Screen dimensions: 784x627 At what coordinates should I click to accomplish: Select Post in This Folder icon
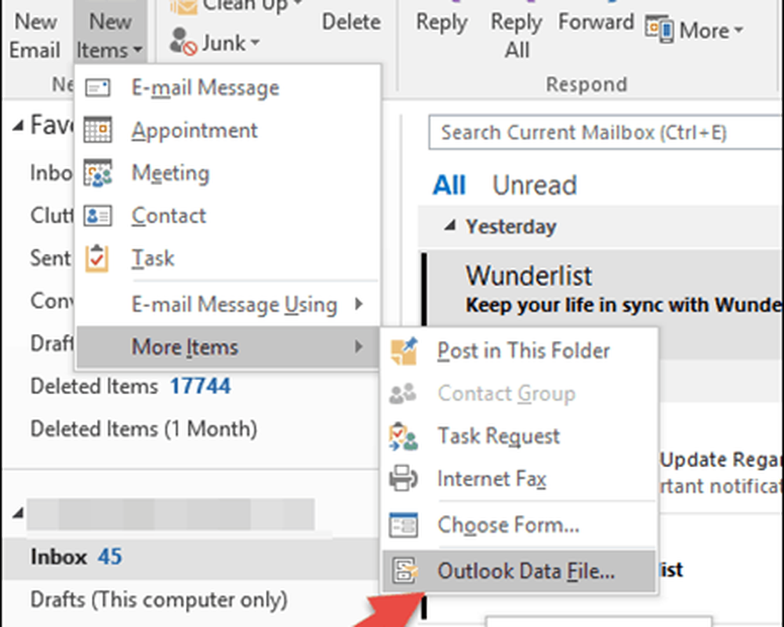tap(404, 351)
